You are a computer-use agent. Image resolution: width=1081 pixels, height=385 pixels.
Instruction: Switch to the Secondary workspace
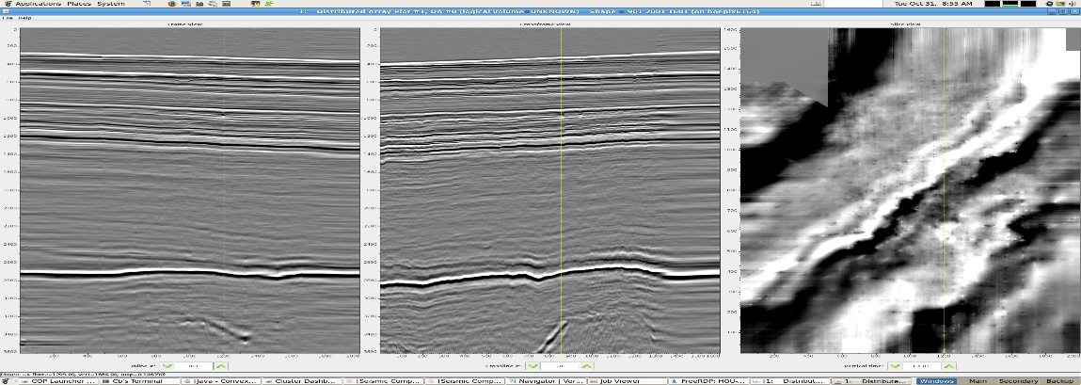click(1020, 380)
